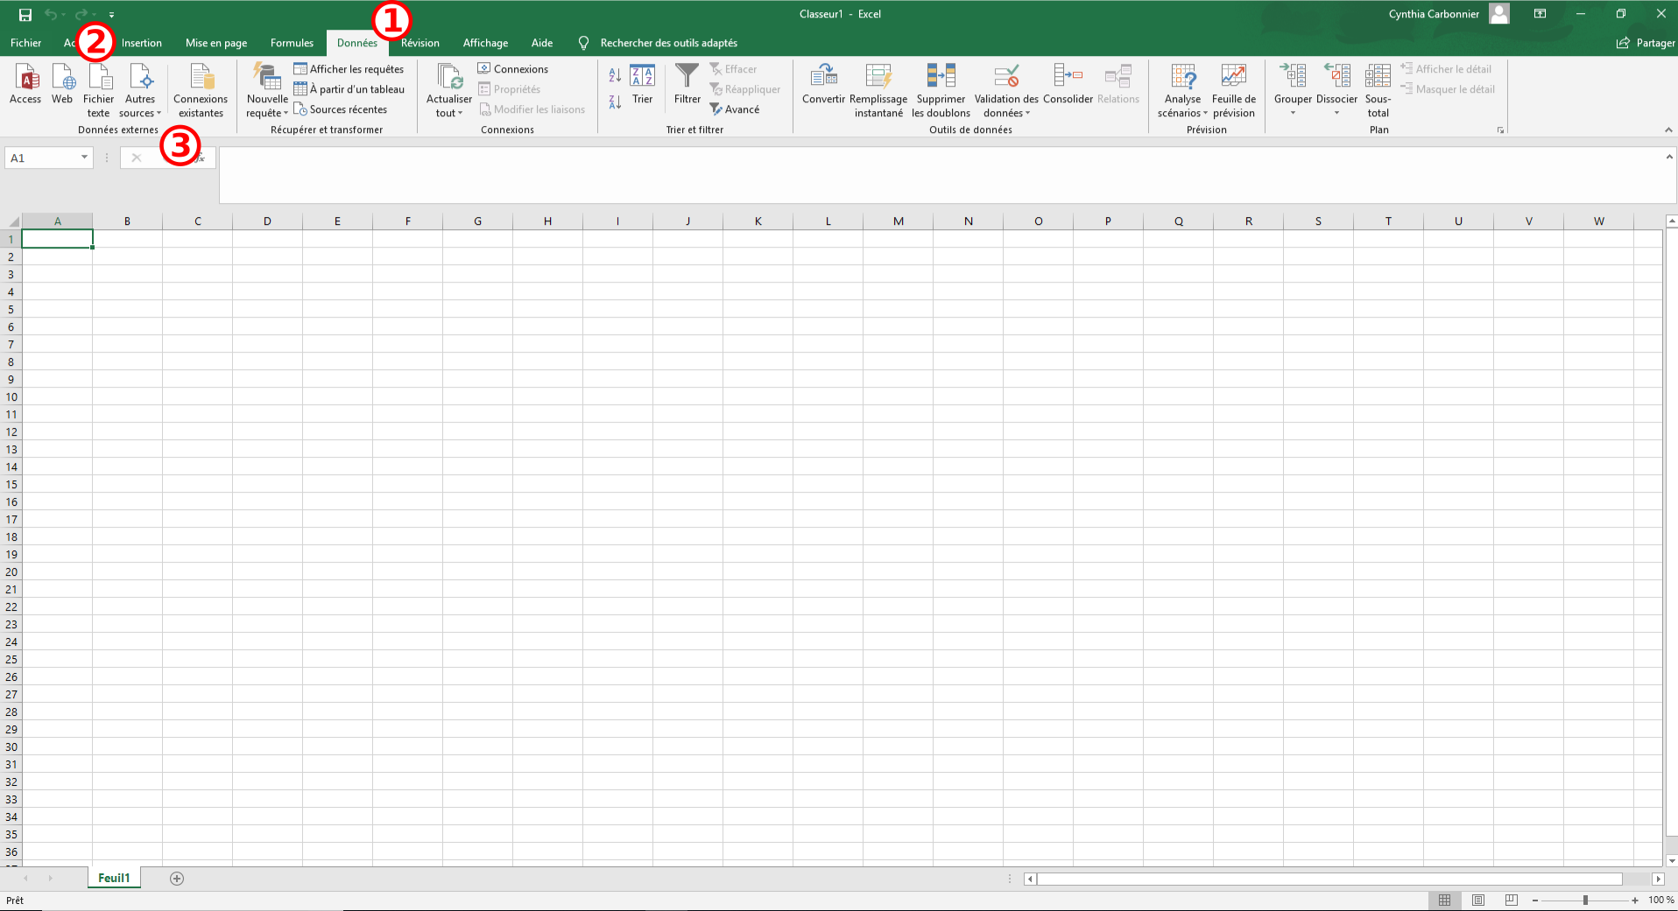Collapse the ribbon
Image resolution: width=1678 pixels, height=911 pixels.
[1668, 130]
